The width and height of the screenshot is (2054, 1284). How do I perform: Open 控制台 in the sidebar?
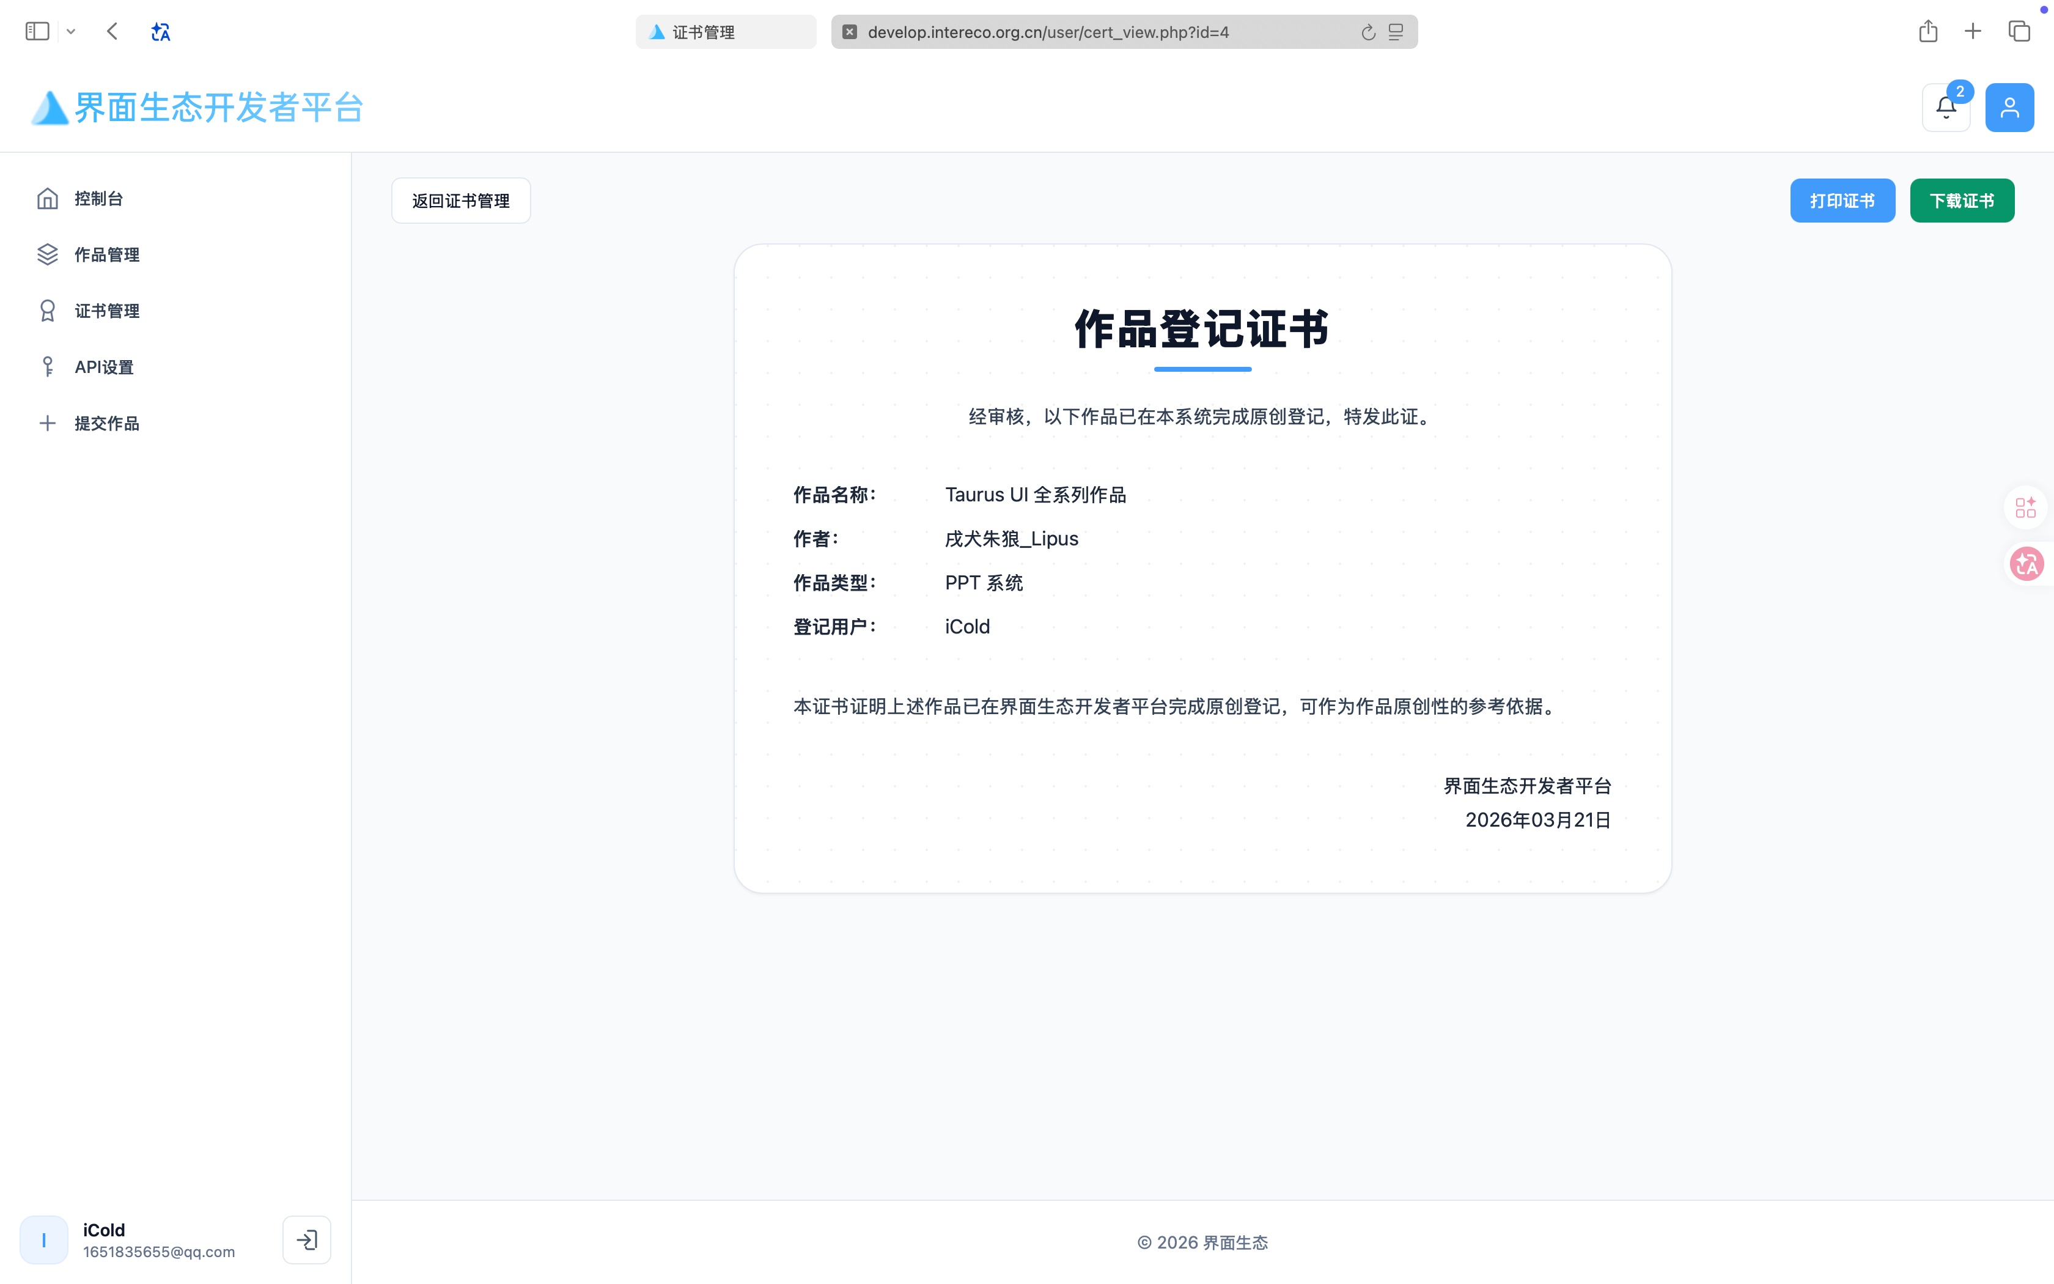pyautogui.click(x=175, y=198)
